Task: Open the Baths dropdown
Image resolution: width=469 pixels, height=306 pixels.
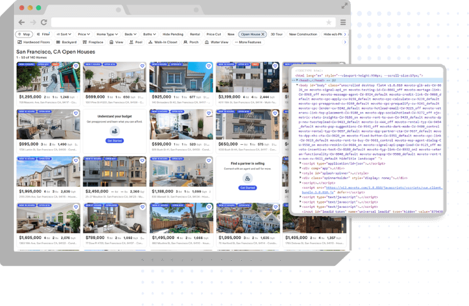Action: pyautogui.click(x=149, y=34)
